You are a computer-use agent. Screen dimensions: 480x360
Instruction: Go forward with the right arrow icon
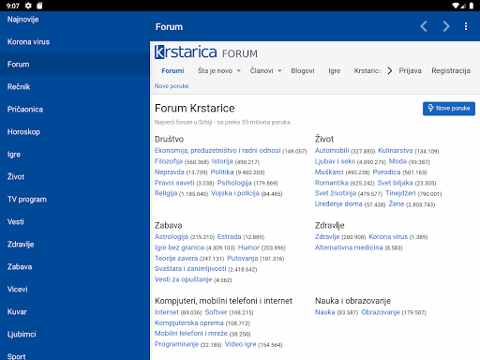coord(446,26)
